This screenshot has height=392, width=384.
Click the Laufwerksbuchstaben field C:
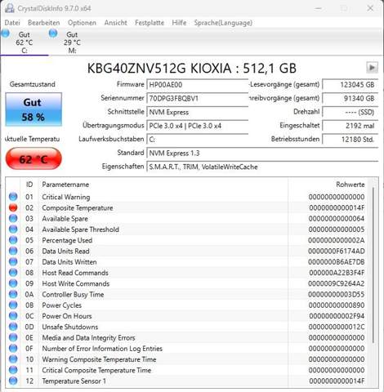pyautogui.click(x=198, y=140)
